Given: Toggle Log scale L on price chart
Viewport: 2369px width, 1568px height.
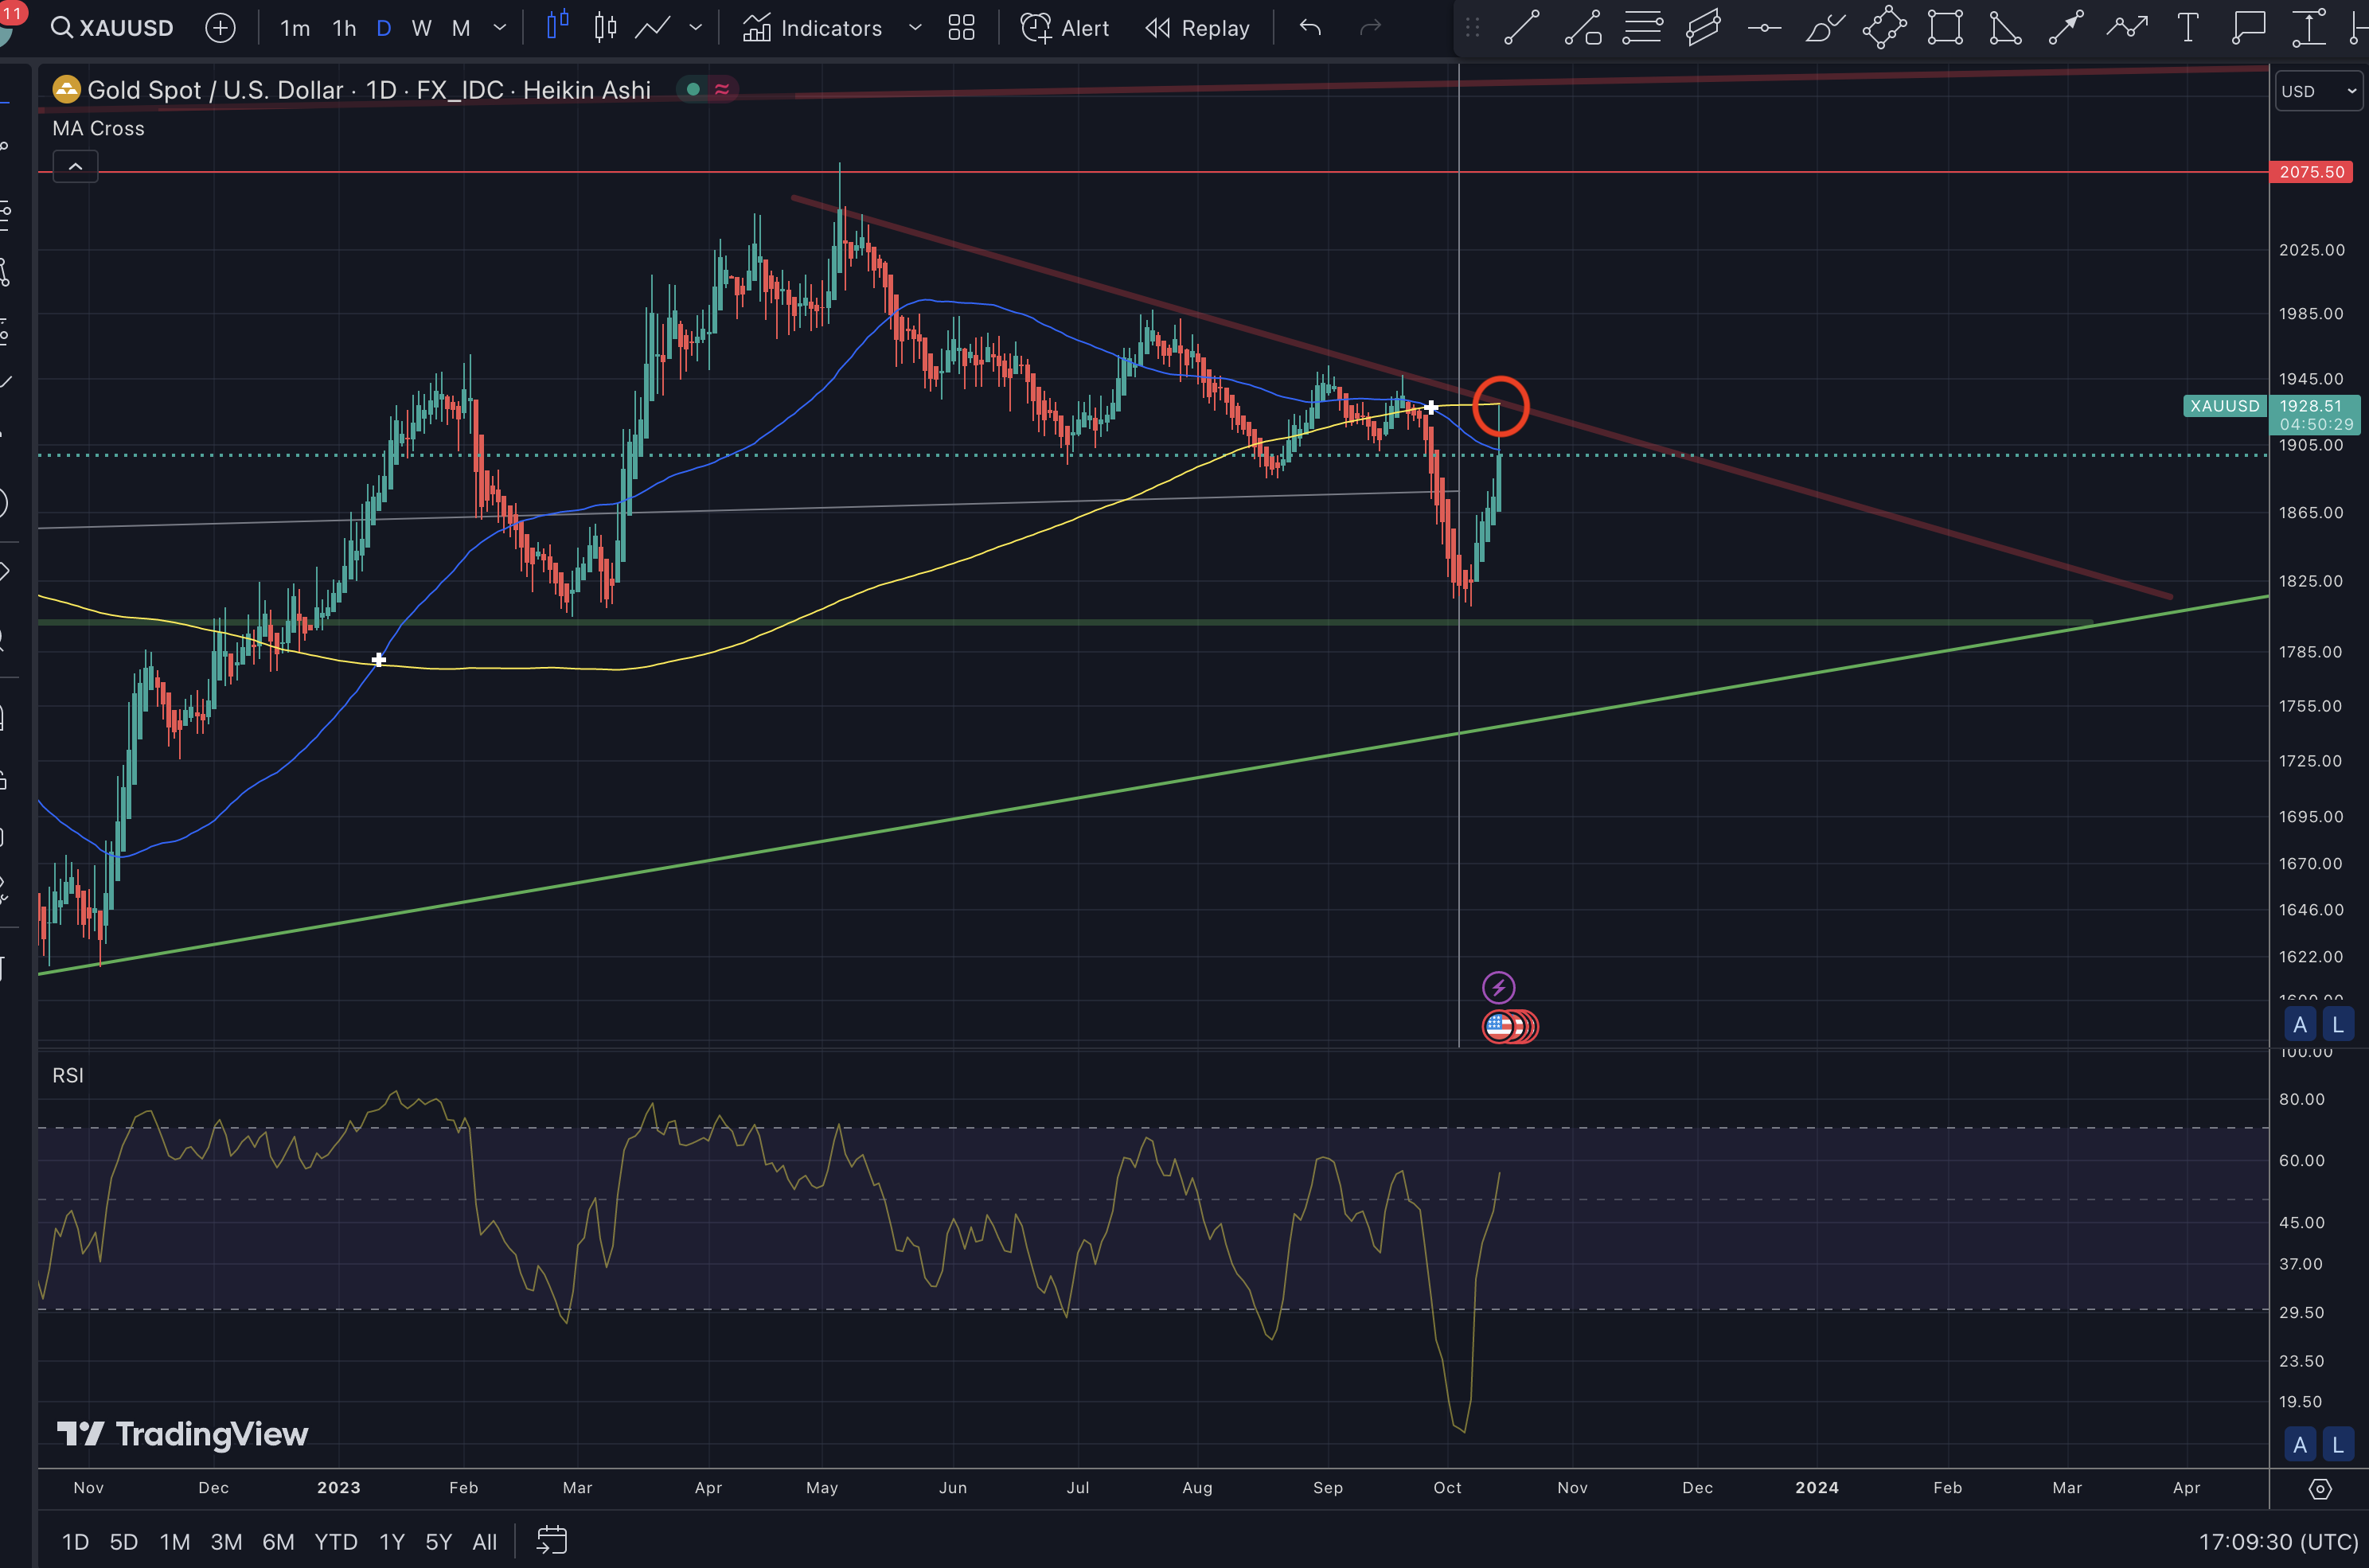Looking at the screenshot, I should coord(2338,1024).
